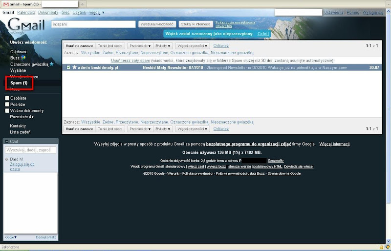Toggle the star on admin beskidmały.pl message
The image size is (391, 251).
[x=74, y=67]
